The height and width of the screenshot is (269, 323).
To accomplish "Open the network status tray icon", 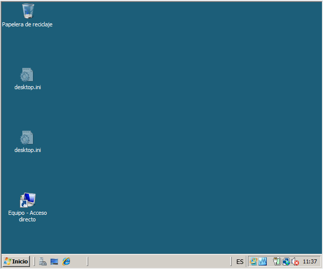I will click(286, 261).
